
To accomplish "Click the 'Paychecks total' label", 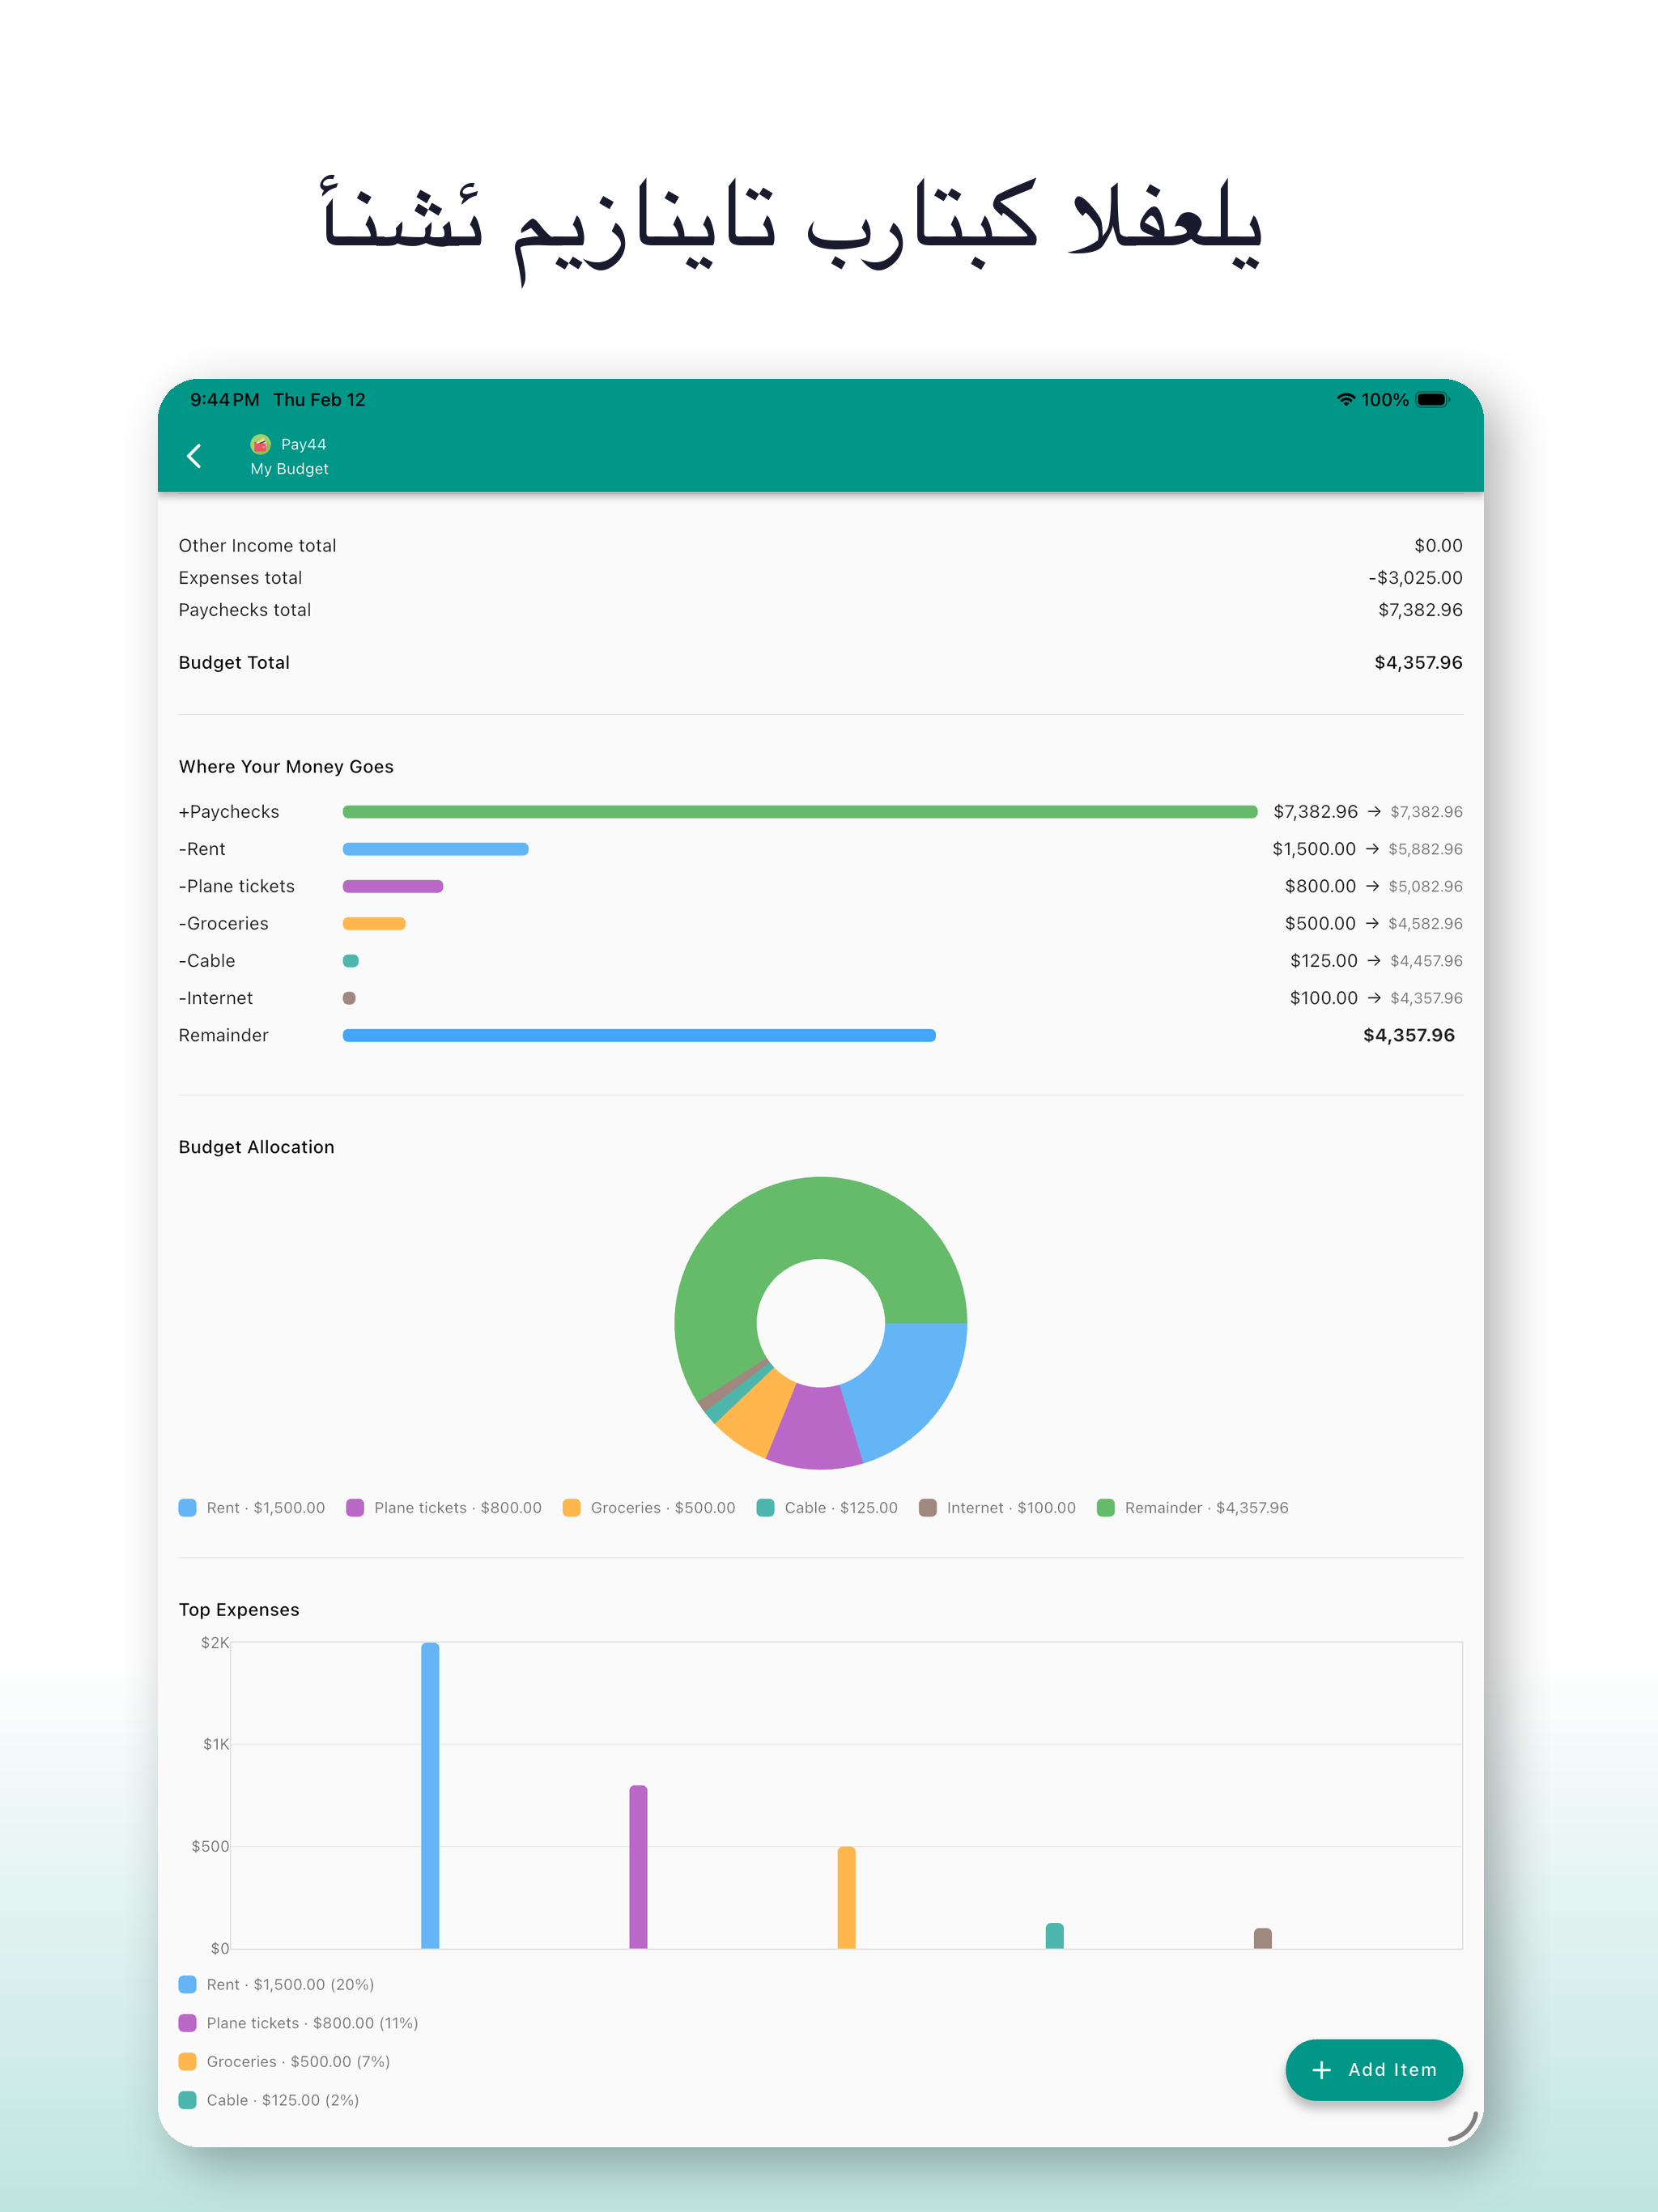I will tap(245, 610).
